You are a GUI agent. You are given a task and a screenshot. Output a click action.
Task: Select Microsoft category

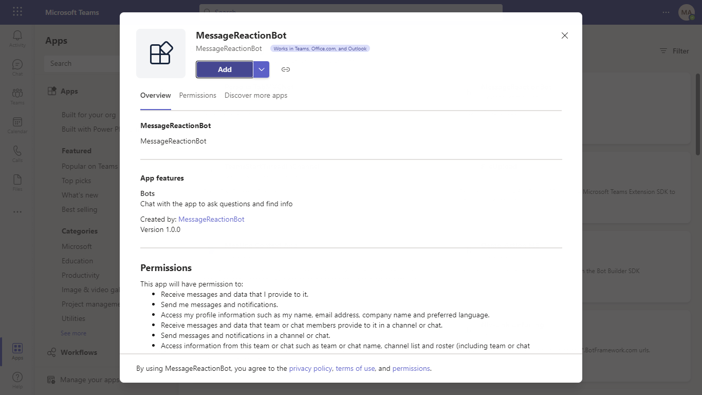coord(77,246)
